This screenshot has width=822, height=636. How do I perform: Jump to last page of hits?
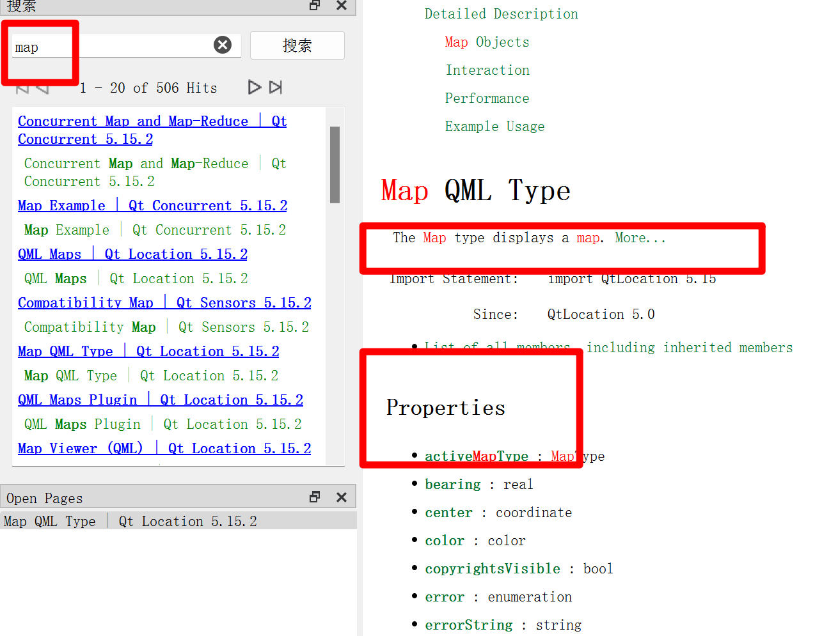coord(276,87)
